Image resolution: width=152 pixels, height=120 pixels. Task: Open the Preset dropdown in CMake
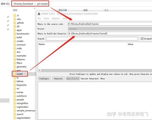click(110, 29)
